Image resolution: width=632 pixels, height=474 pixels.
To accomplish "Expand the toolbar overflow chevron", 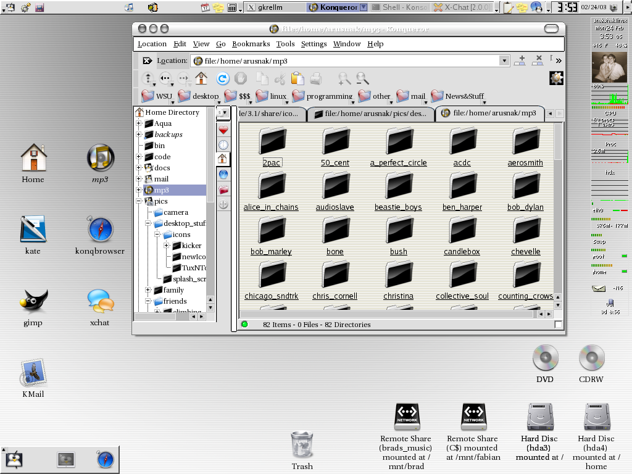I will 559,60.
